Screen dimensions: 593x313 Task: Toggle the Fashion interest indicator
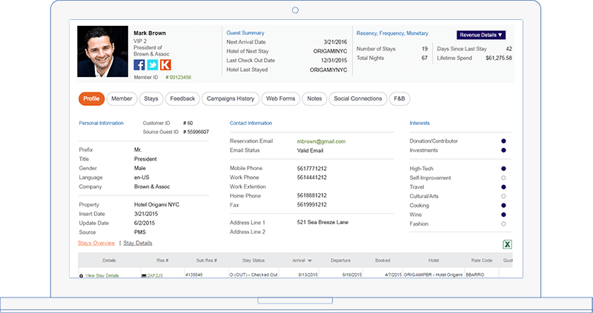(x=504, y=223)
